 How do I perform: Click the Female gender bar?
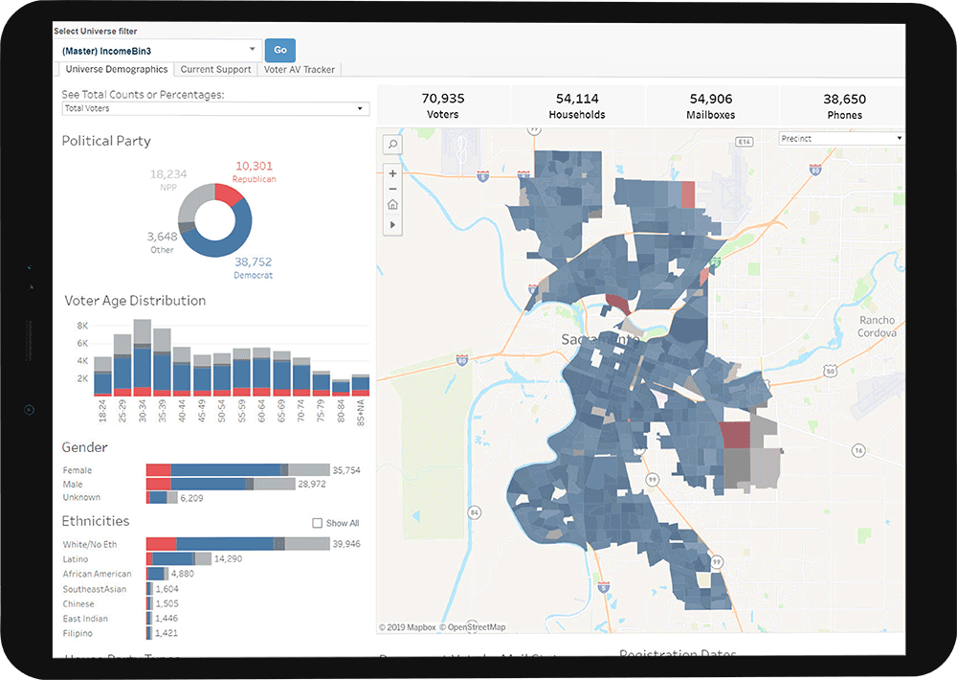click(238, 470)
